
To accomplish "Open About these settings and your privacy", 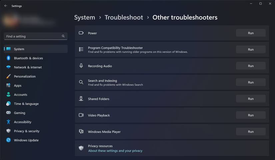I will [x=115, y=151].
